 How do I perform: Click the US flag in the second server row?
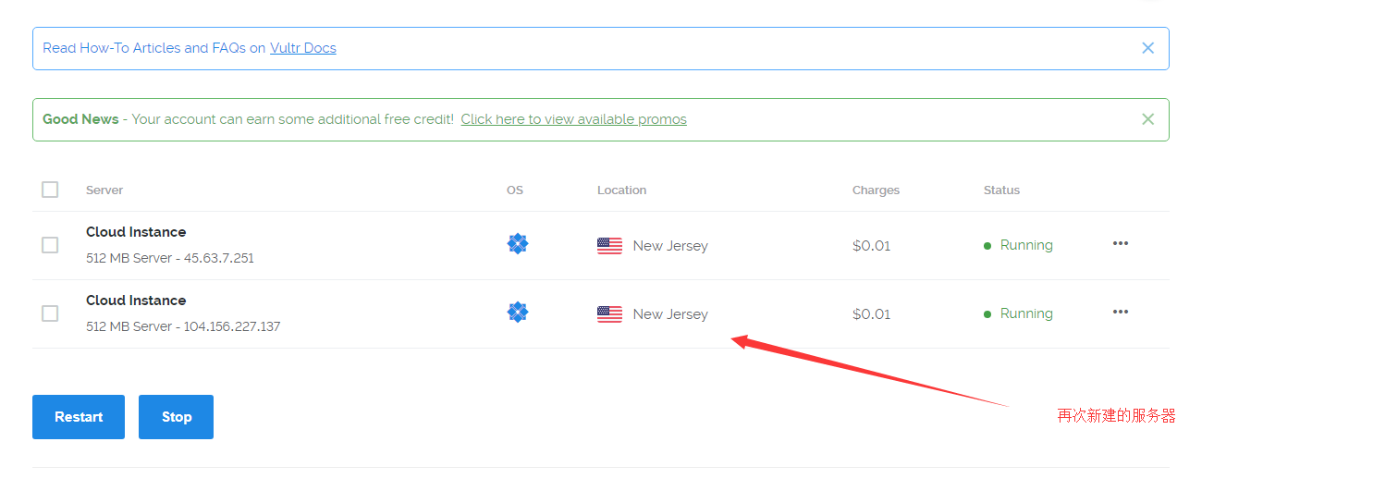[609, 314]
